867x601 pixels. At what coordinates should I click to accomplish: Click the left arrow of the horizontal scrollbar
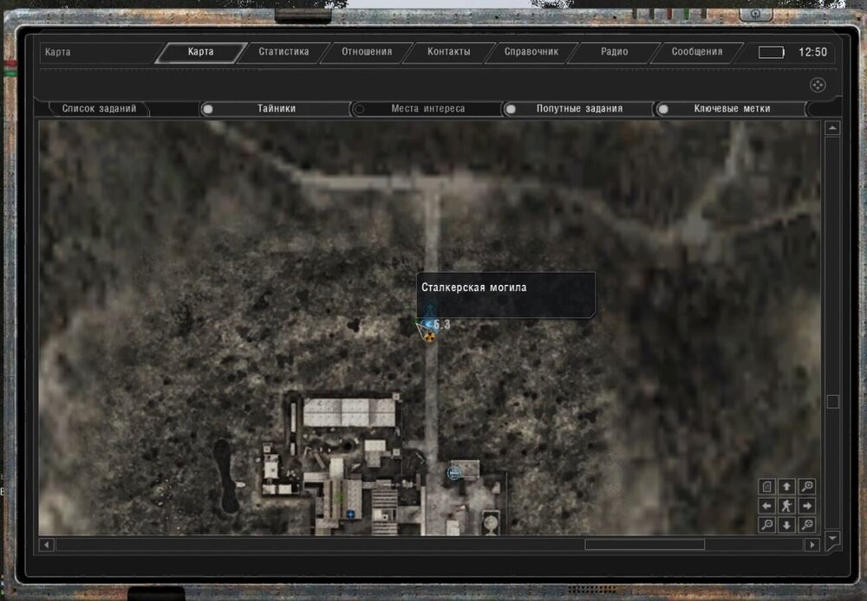point(47,546)
